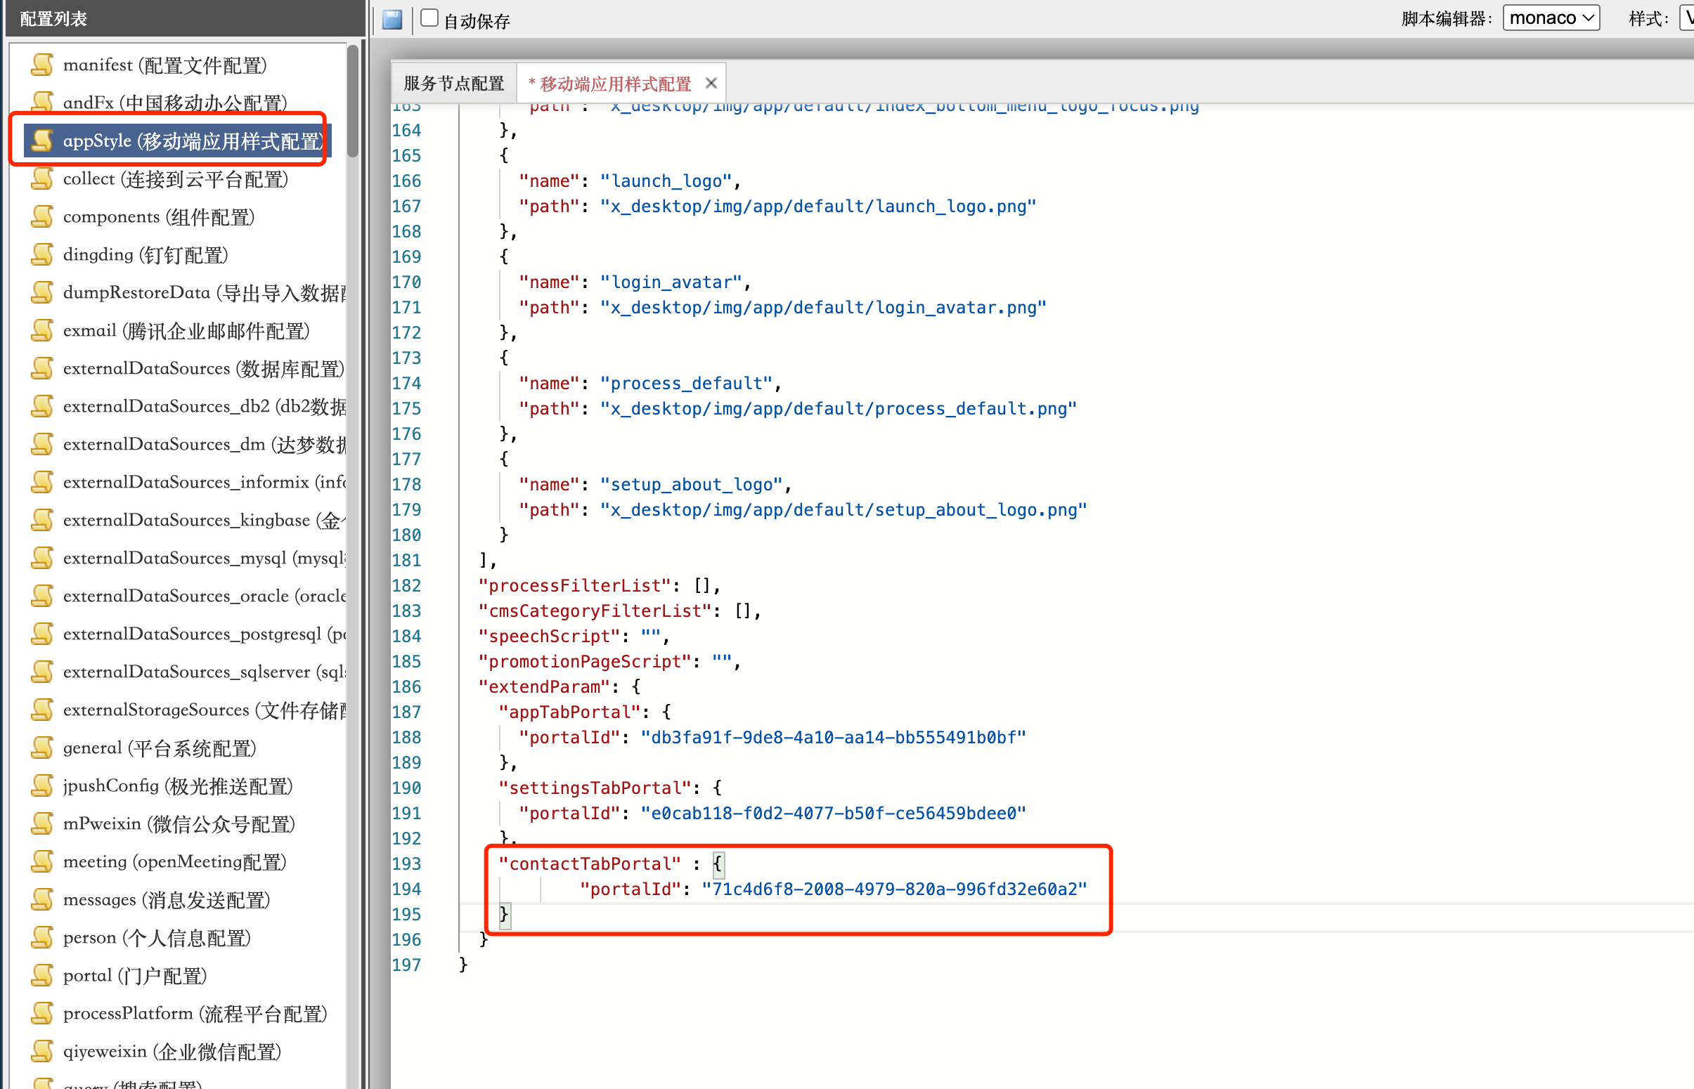The height and width of the screenshot is (1089, 1694).
Task: Click scroll icon beside general config
Action: click(x=42, y=748)
